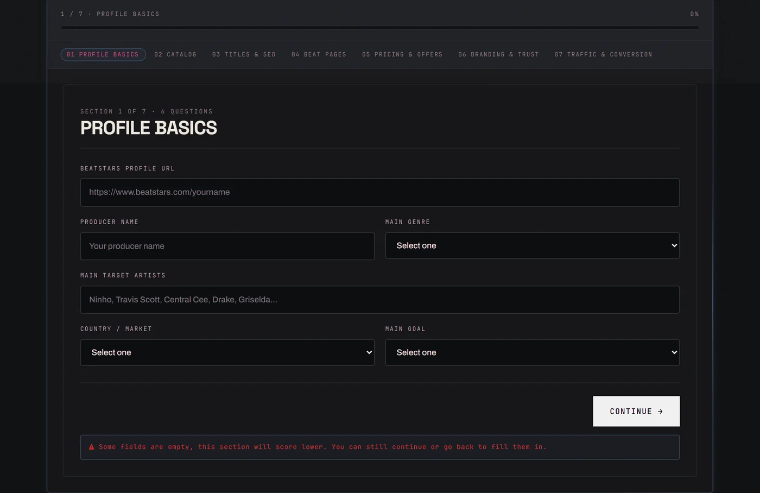This screenshot has height=493, width=760.
Task: Open the 07 Traffic & Conversion tab
Action: click(604, 54)
